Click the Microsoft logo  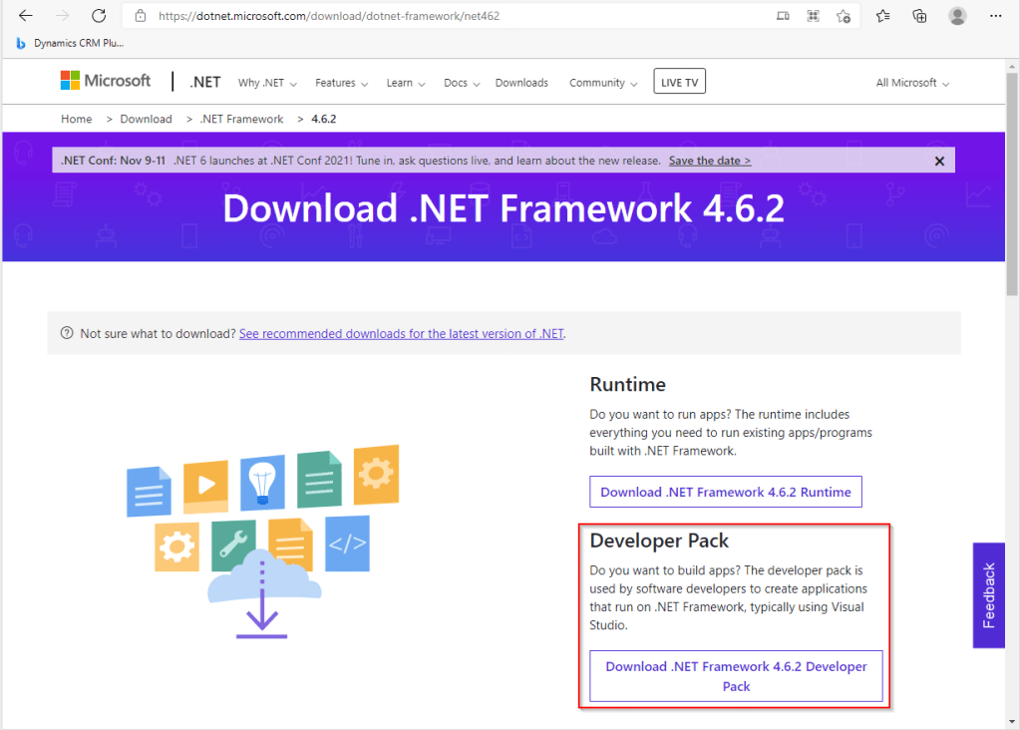106,81
